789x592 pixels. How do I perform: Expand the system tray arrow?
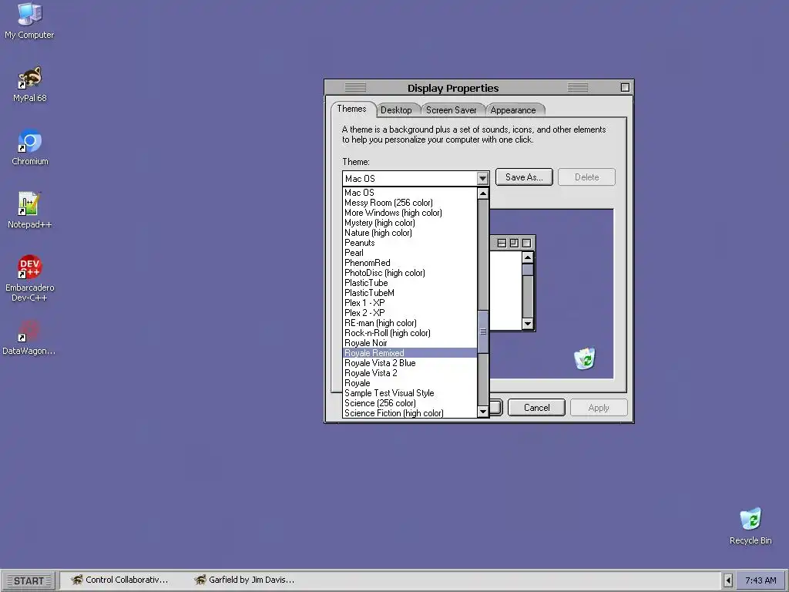[x=727, y=580]
